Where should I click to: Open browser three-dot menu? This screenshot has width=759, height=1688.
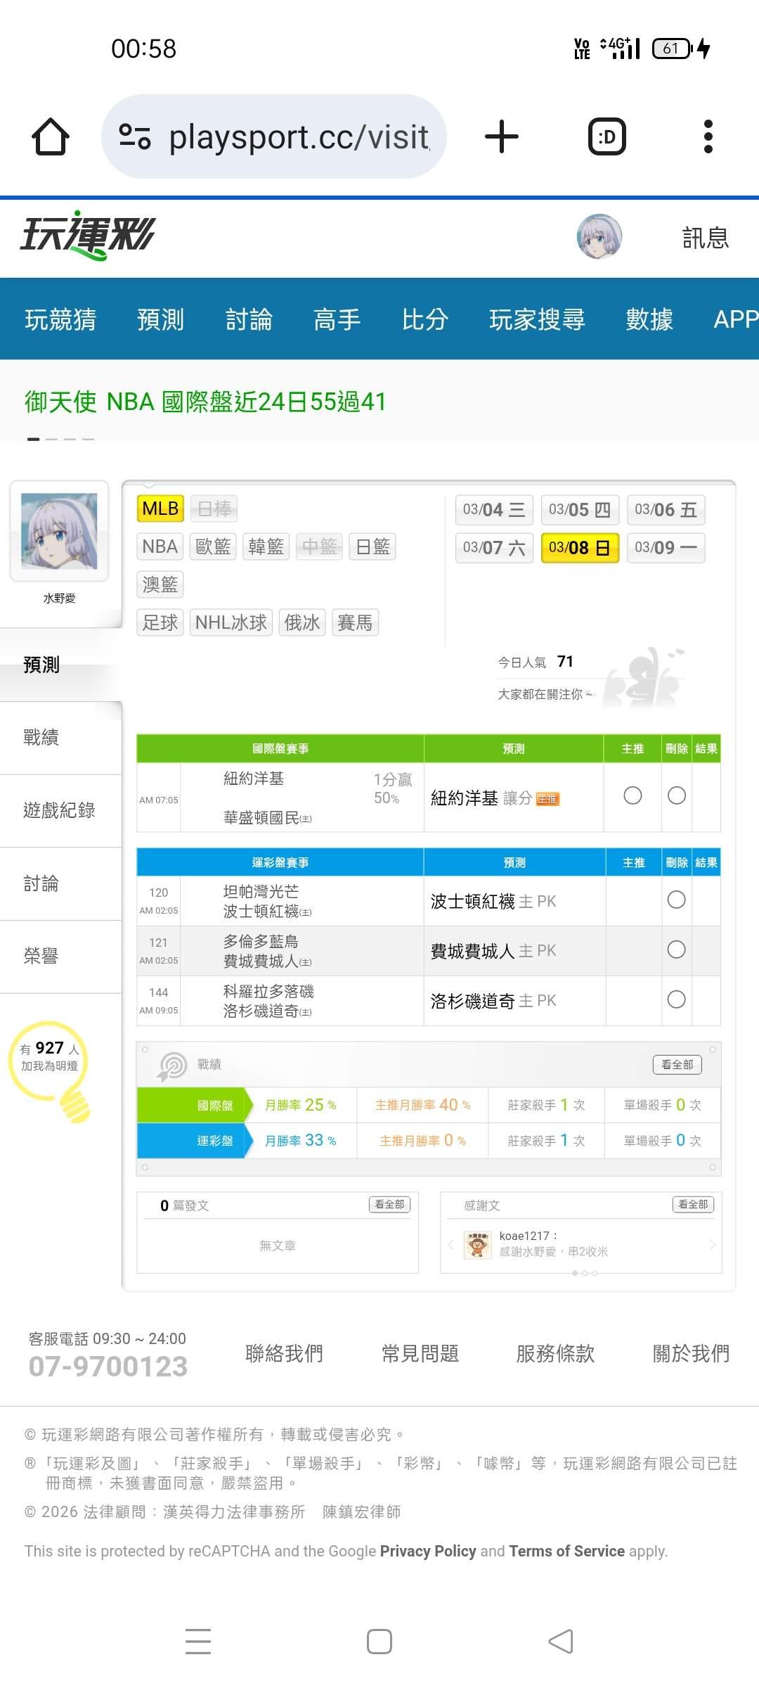708,136
